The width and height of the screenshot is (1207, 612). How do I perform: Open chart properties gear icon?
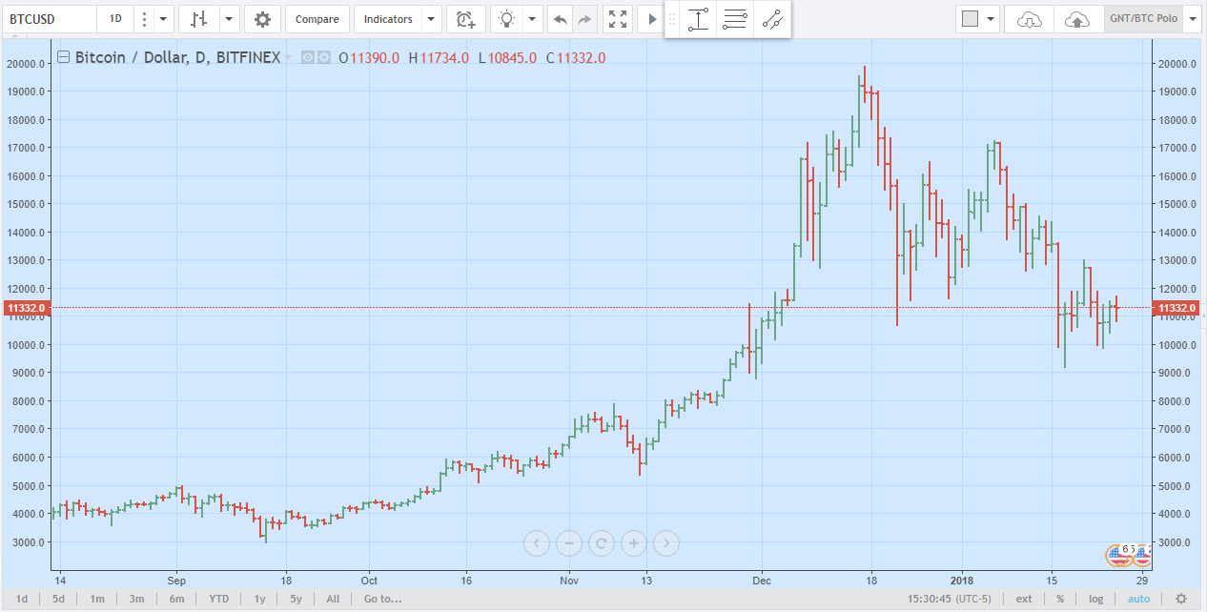pos(262,19)
